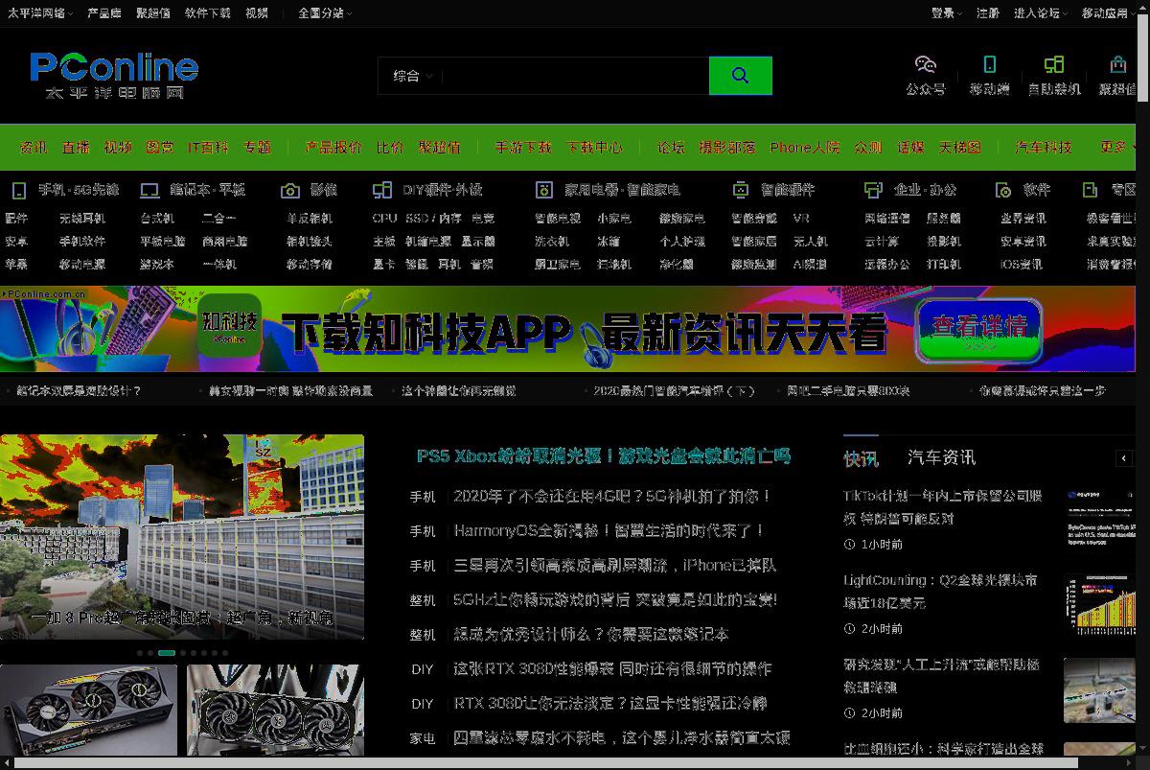Click the laptop icon beside 笔记本·平板
1150x770 pixels.
click(x=149, y=190)
